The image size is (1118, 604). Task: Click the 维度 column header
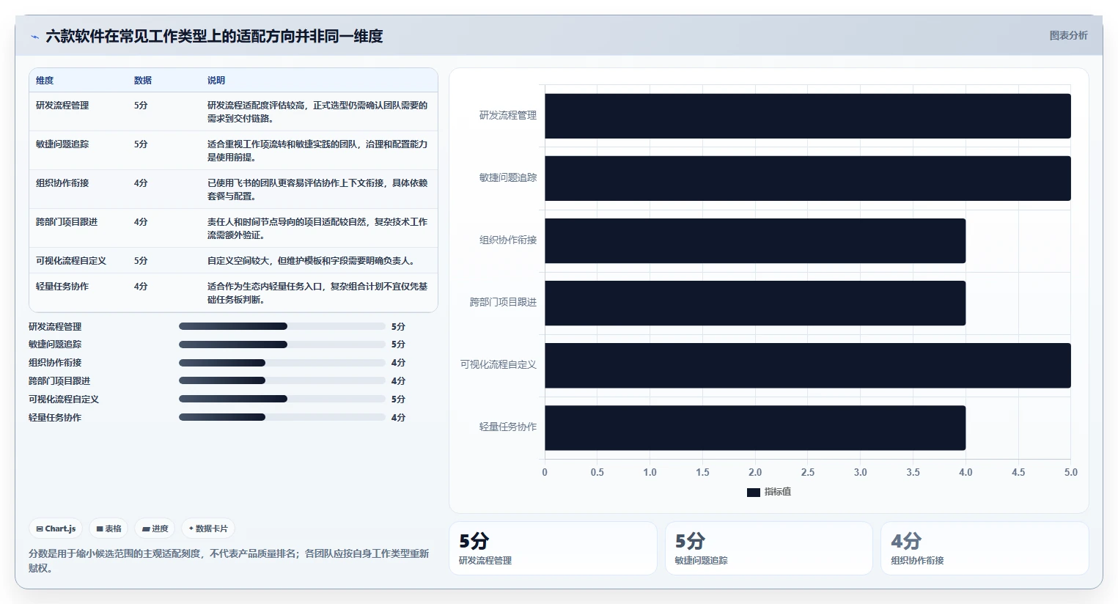point(45,81)
